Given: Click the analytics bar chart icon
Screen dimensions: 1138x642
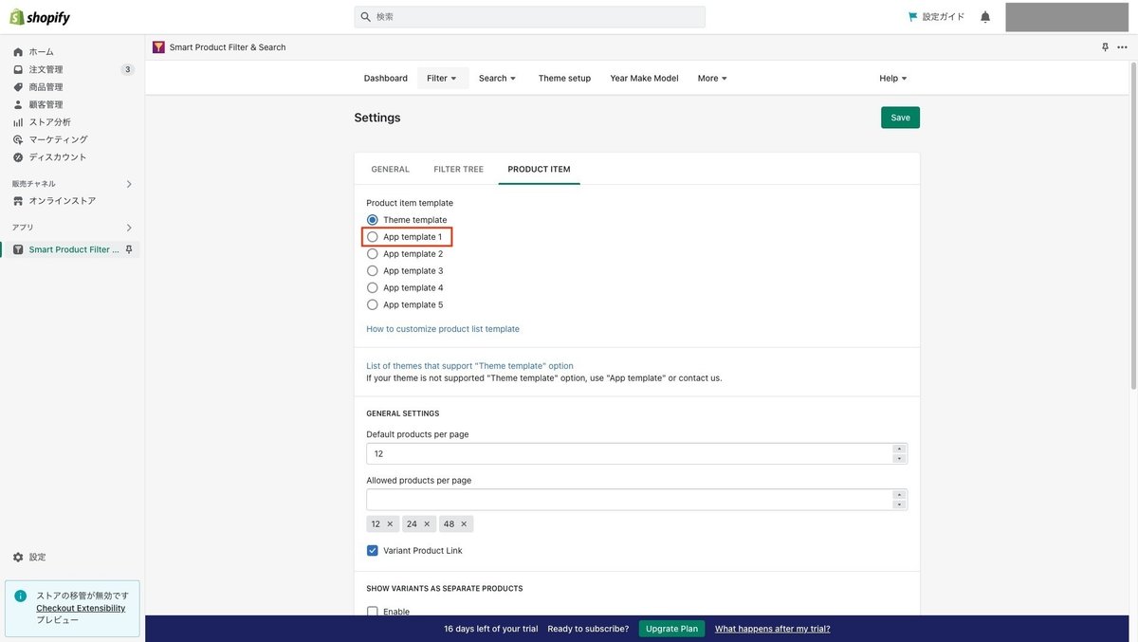Looking at the screenshot, I should pos(18,122).
